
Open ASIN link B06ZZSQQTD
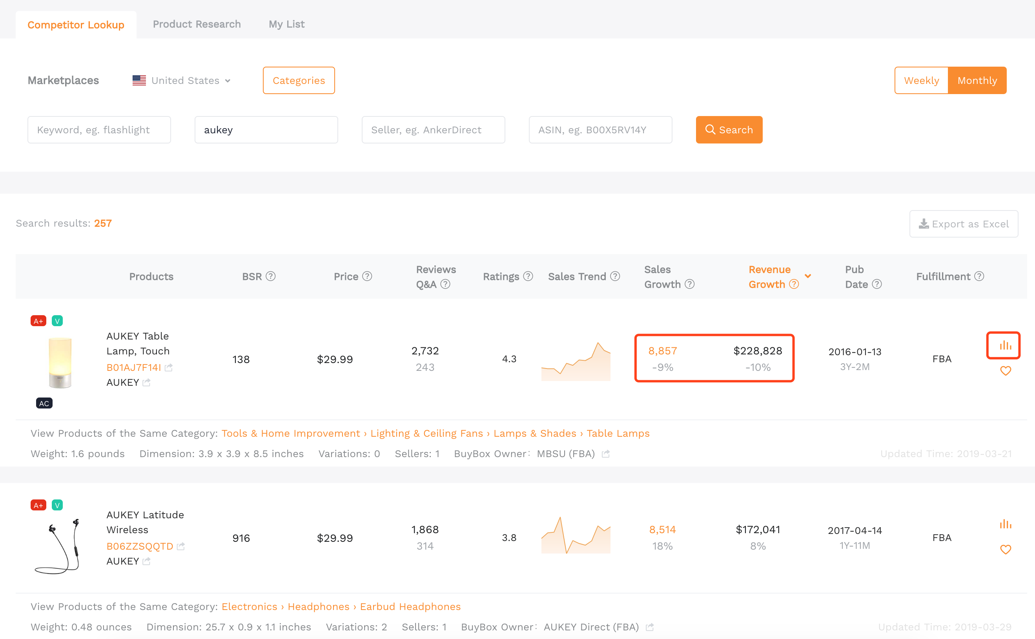tap(140, 546)
